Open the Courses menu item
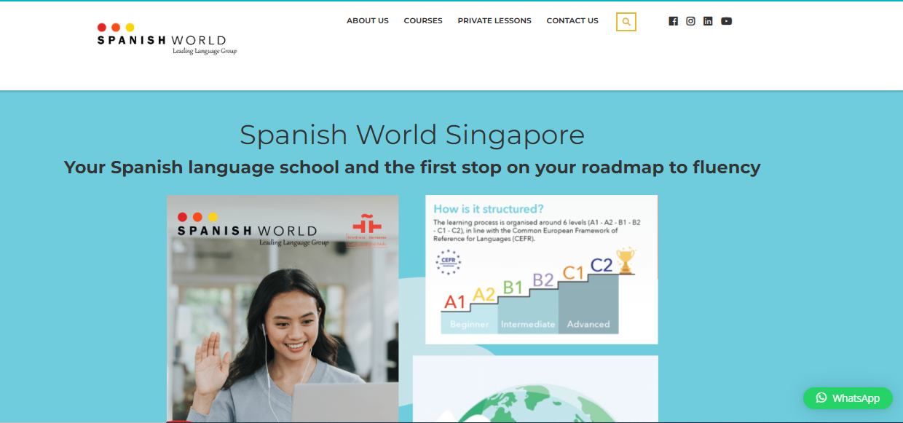This screenshot has width=903, height=423. (x=423, y=21)
